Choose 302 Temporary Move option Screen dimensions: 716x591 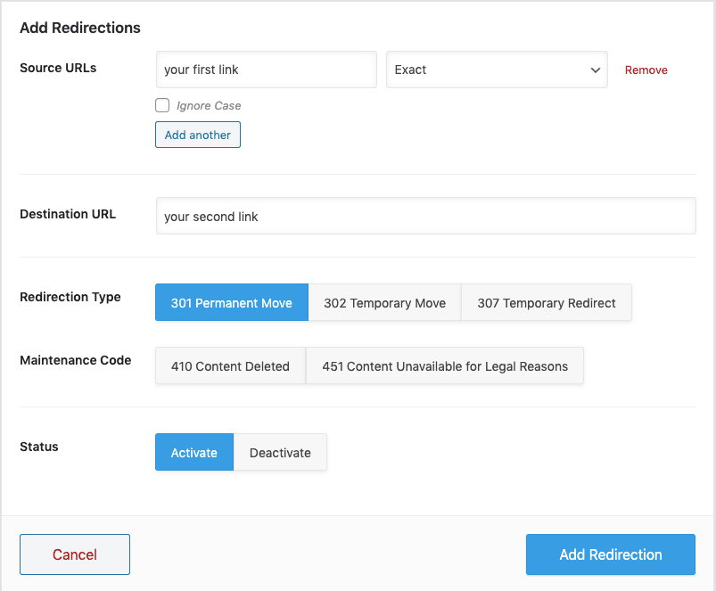(384, 303)
